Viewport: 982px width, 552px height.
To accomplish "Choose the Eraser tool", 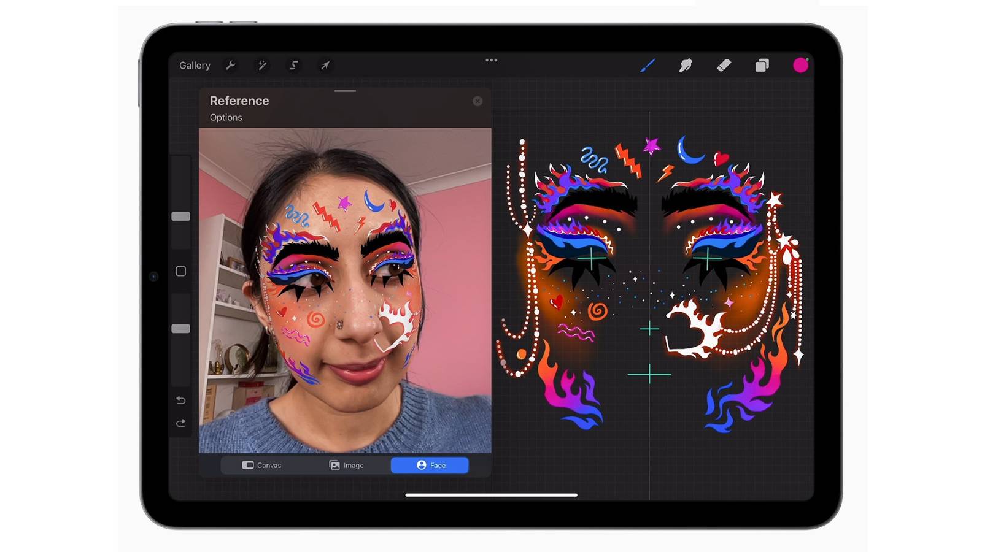I will pyautogui.click(x=724, y=65).
